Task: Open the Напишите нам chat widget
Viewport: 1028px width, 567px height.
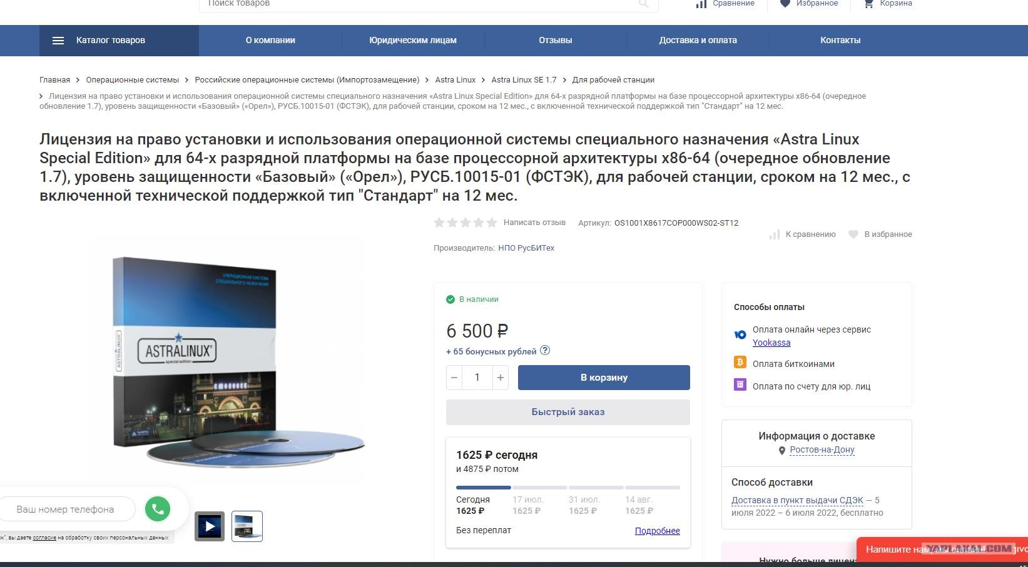Action: (x=942, y=549)
